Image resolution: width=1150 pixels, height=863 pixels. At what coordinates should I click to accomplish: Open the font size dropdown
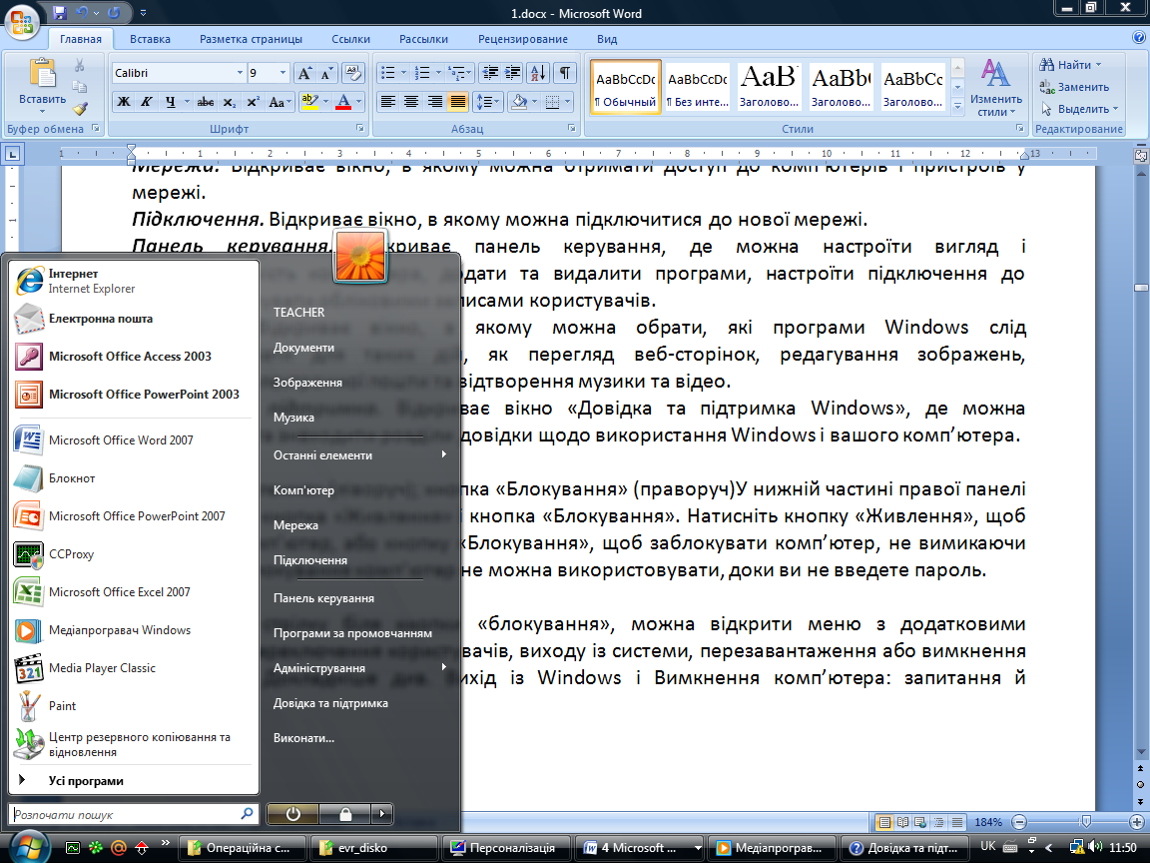pyautogui.click(x=284, y=73)
